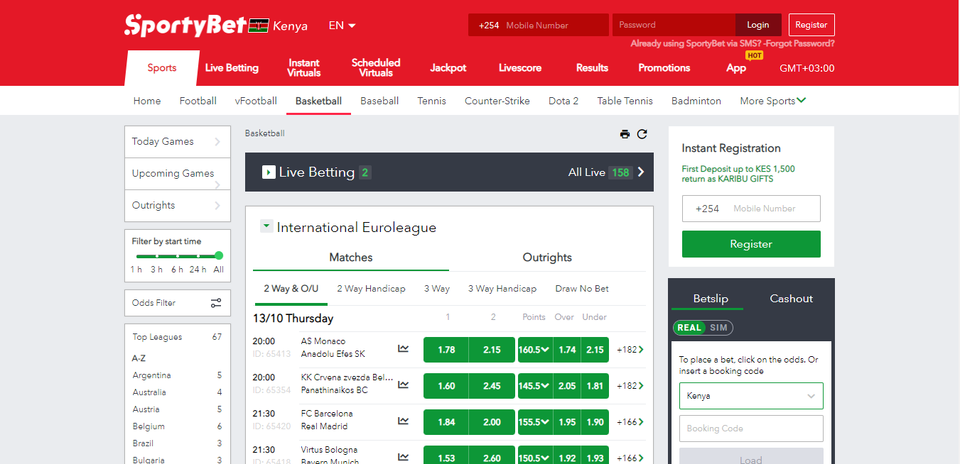This screenshot has height=464, width=960.
Task: Switch to the Cashout tab
Action: coord(791,299)
